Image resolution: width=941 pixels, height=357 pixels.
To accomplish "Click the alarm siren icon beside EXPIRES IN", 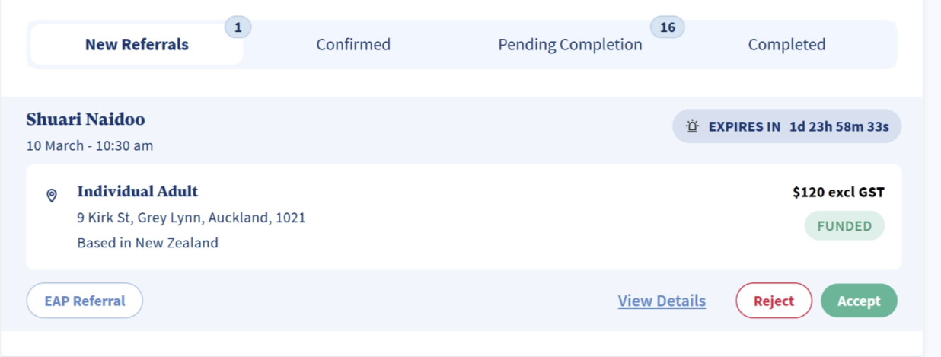I will (x=692, y=126).
